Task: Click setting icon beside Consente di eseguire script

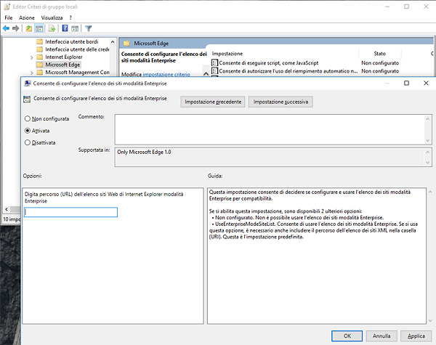Action: pos(214,63)
